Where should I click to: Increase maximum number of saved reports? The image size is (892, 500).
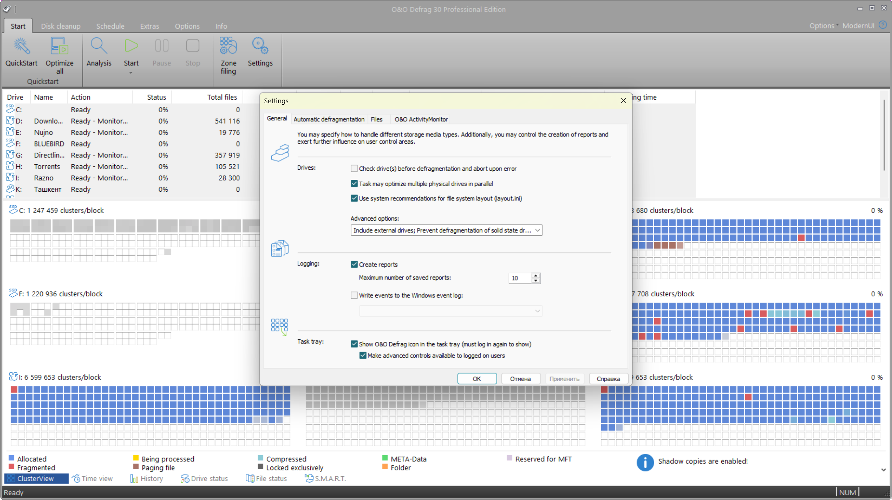click(536, 275)
